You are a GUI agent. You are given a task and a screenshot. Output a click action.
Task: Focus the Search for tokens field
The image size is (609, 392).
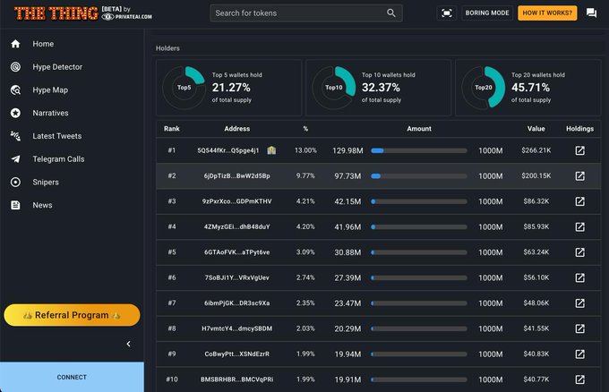[x=297, y=13]
